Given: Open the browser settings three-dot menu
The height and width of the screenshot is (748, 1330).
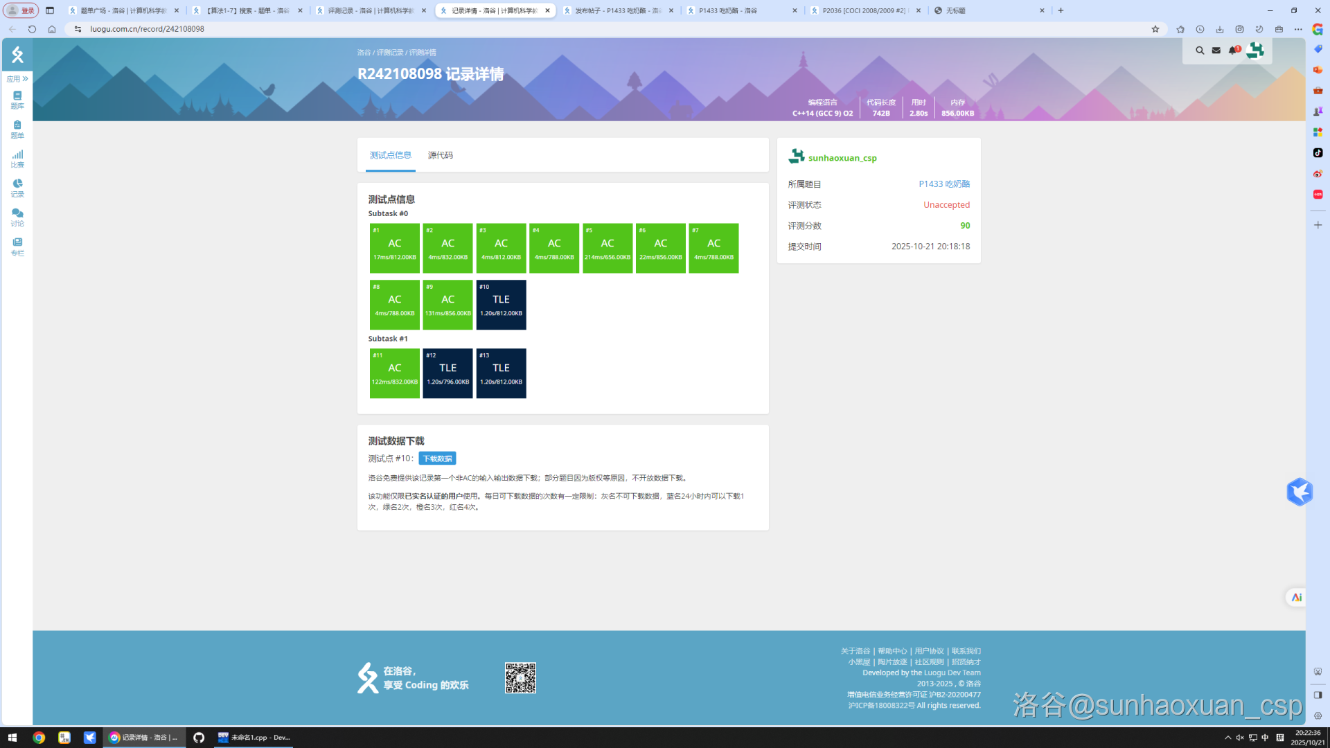Looking at the screenshot, I should pos(1298,29).
